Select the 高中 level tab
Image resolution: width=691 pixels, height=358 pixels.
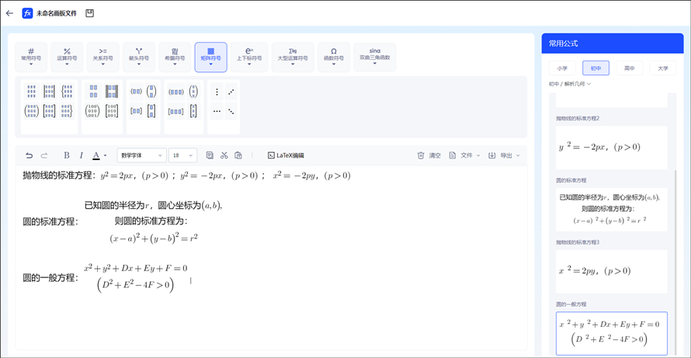630,68
